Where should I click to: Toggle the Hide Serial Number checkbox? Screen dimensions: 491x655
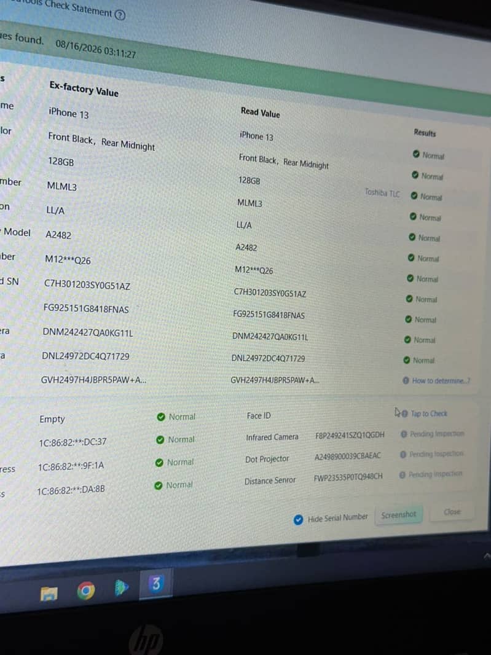[x=299, y=520]
